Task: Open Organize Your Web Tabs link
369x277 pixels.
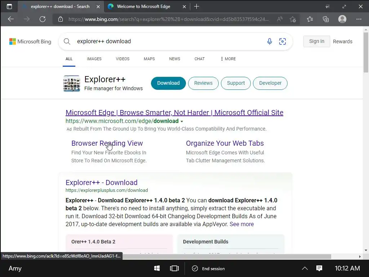Action: (x=225, y=143)
